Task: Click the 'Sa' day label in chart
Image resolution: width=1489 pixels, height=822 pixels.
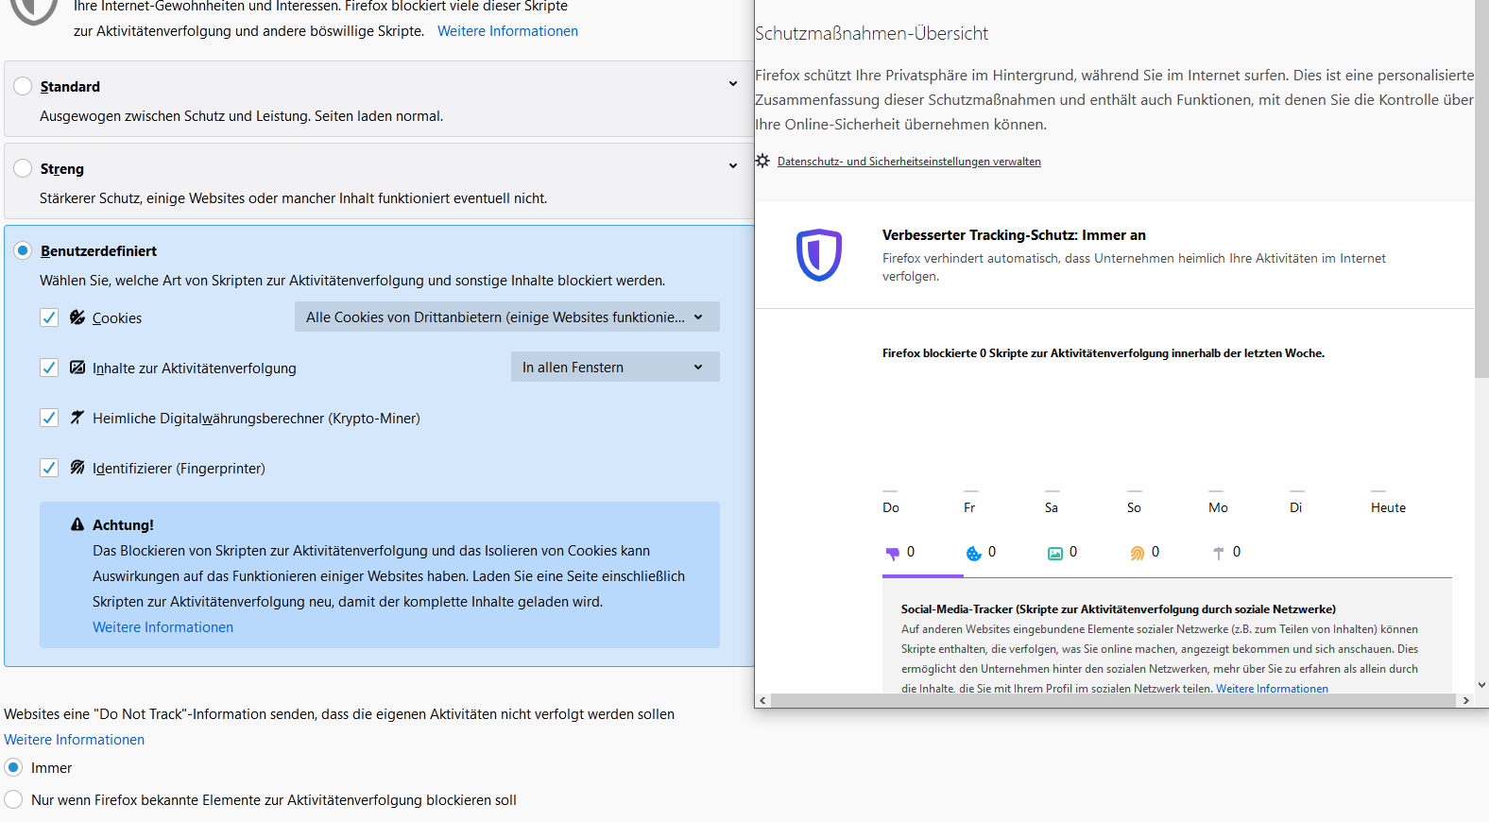Action: [x=1052, y=507]
